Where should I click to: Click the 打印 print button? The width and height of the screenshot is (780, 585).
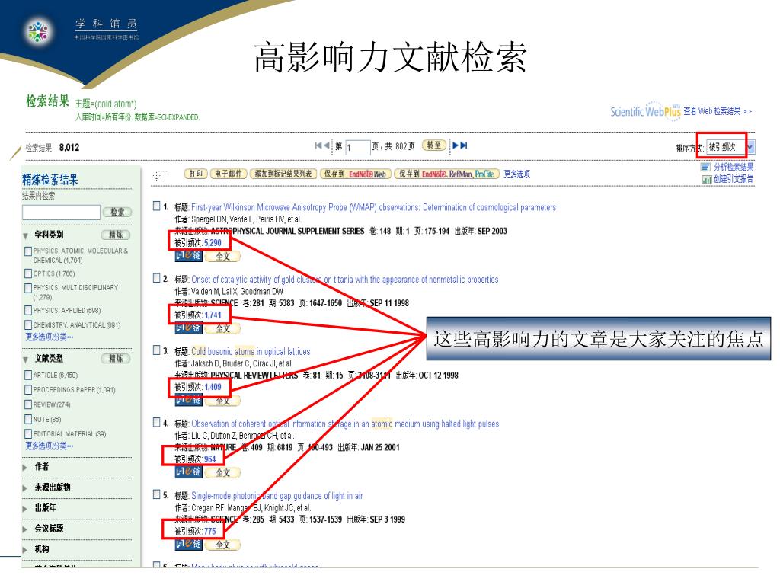coord(196,174)
